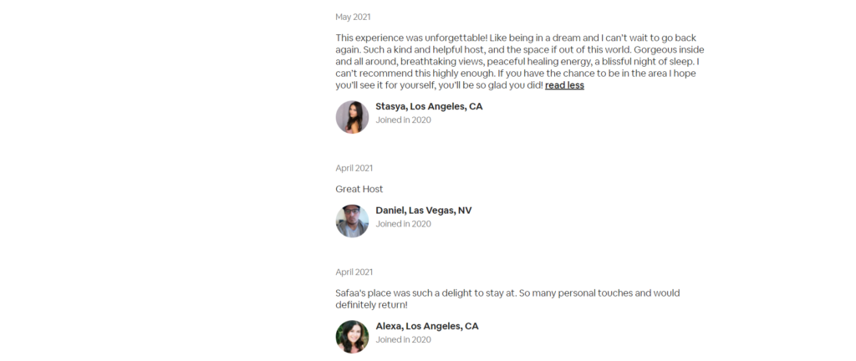The image size is (856, 361).
Task: Click the name Alexa, Los Angeles, CA
Action: (x=427, y=326)
